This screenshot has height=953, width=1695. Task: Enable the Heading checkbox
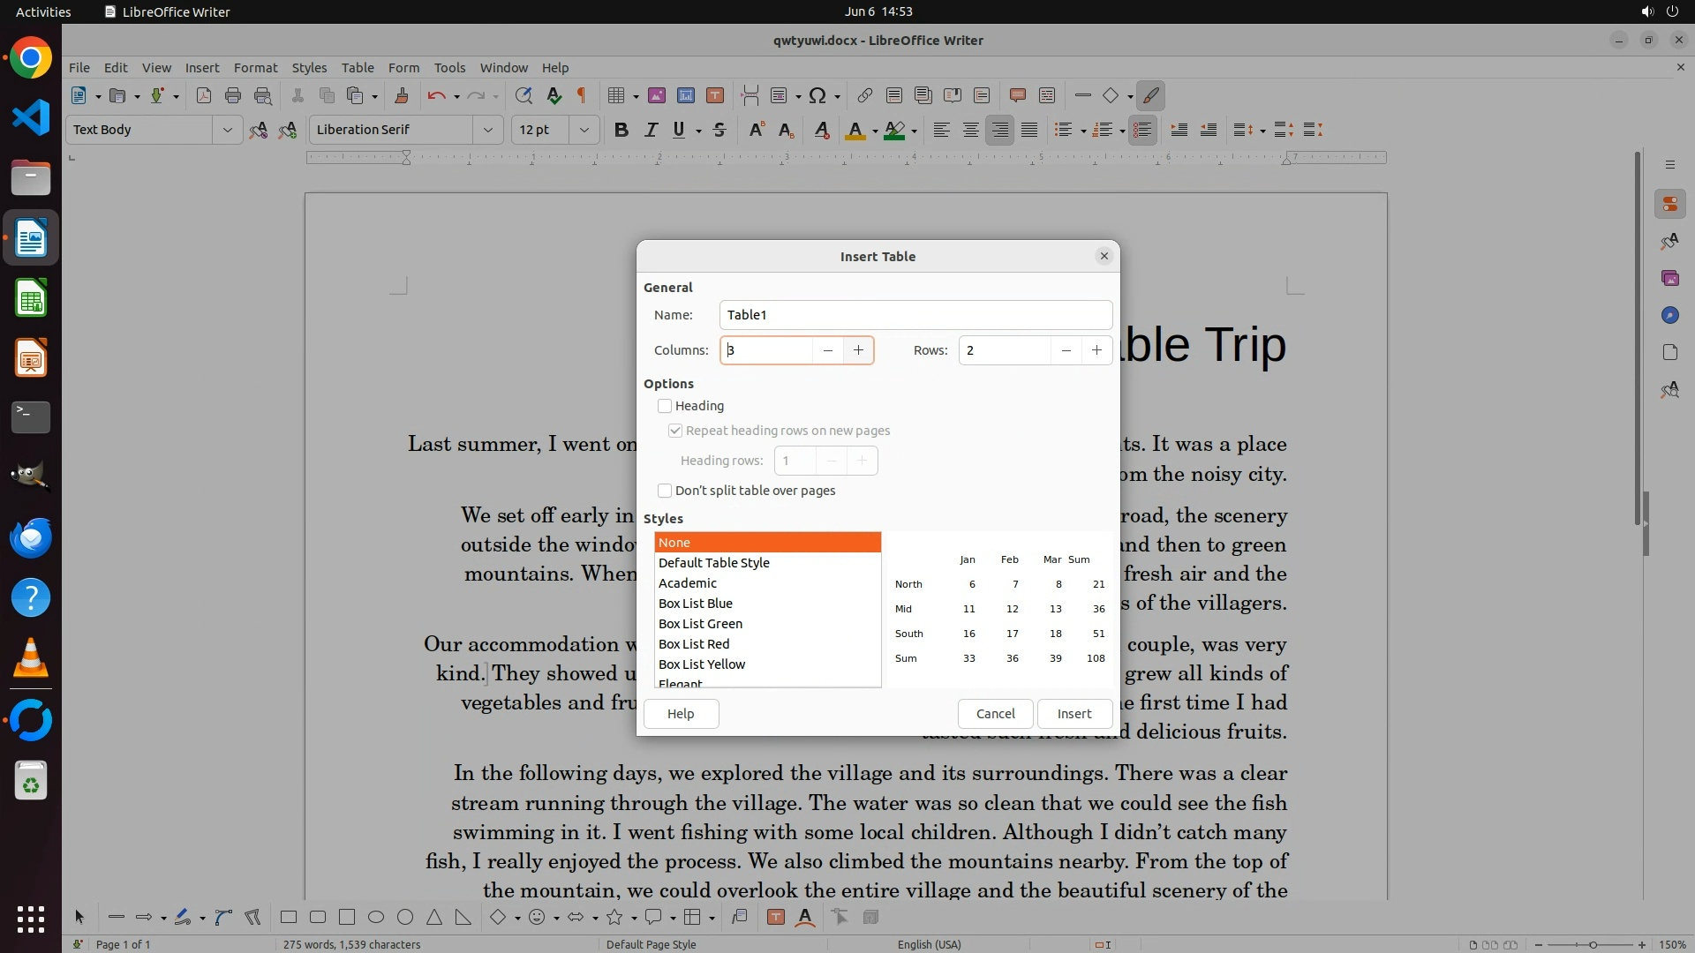click(665, 406)
